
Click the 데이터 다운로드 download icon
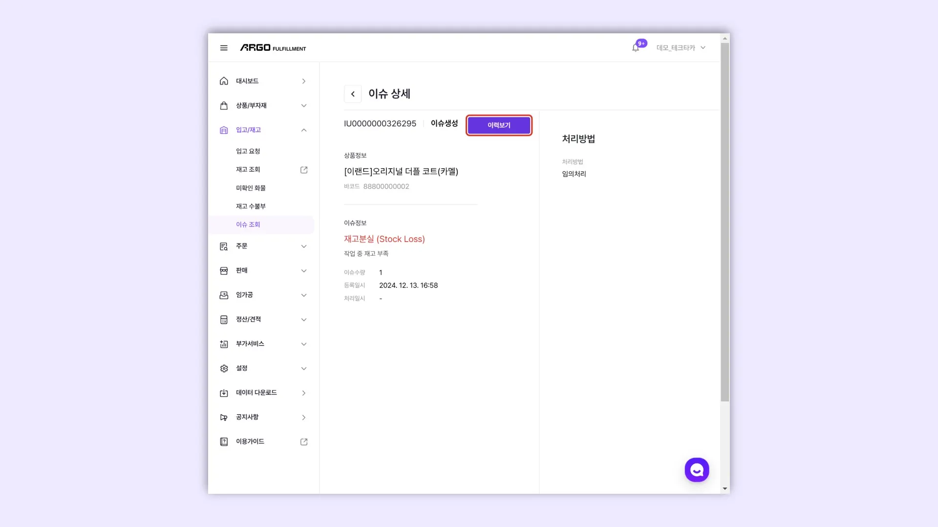click(224, 393)
